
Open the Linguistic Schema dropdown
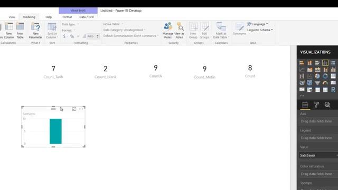click(x=260, y=30)
